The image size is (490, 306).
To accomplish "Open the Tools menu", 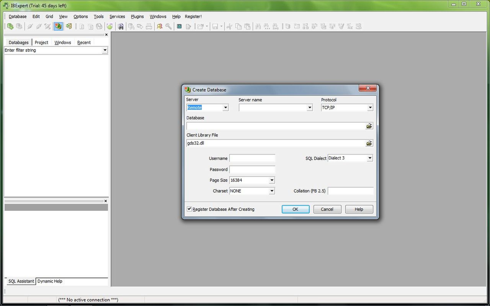I will click(99, 16).
